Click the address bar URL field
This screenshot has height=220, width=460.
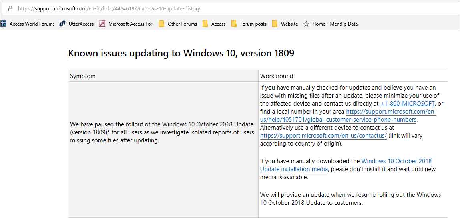tap(232, 9)
